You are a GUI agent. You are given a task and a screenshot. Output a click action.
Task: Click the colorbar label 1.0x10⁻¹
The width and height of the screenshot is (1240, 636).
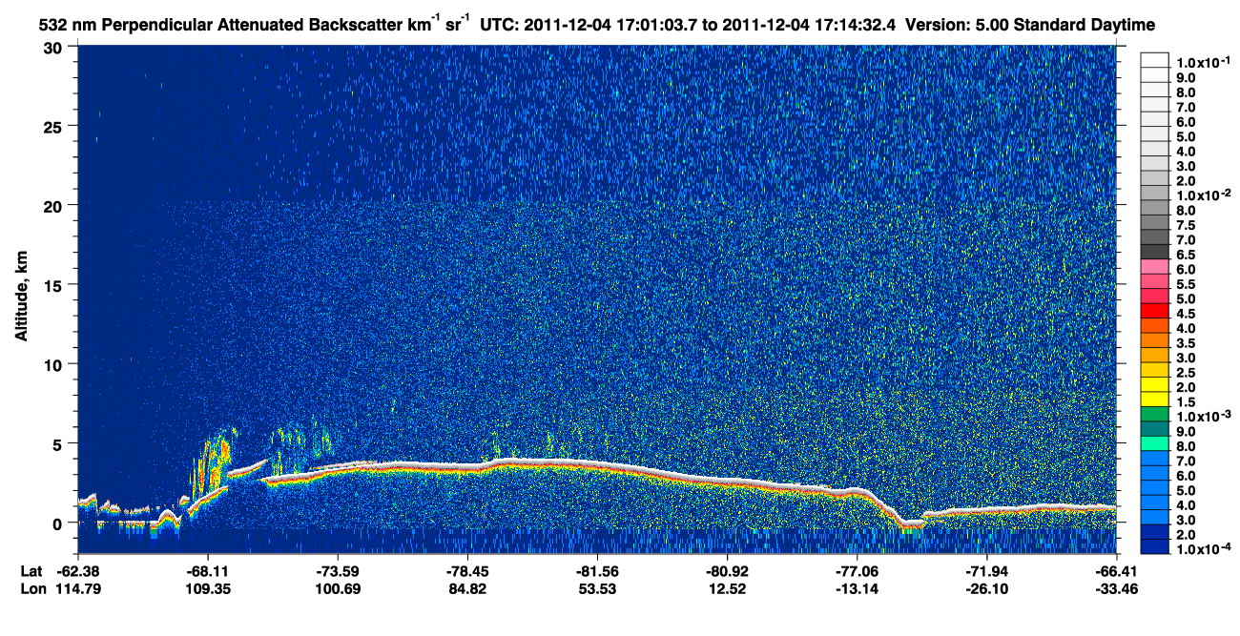[1202, 62]
